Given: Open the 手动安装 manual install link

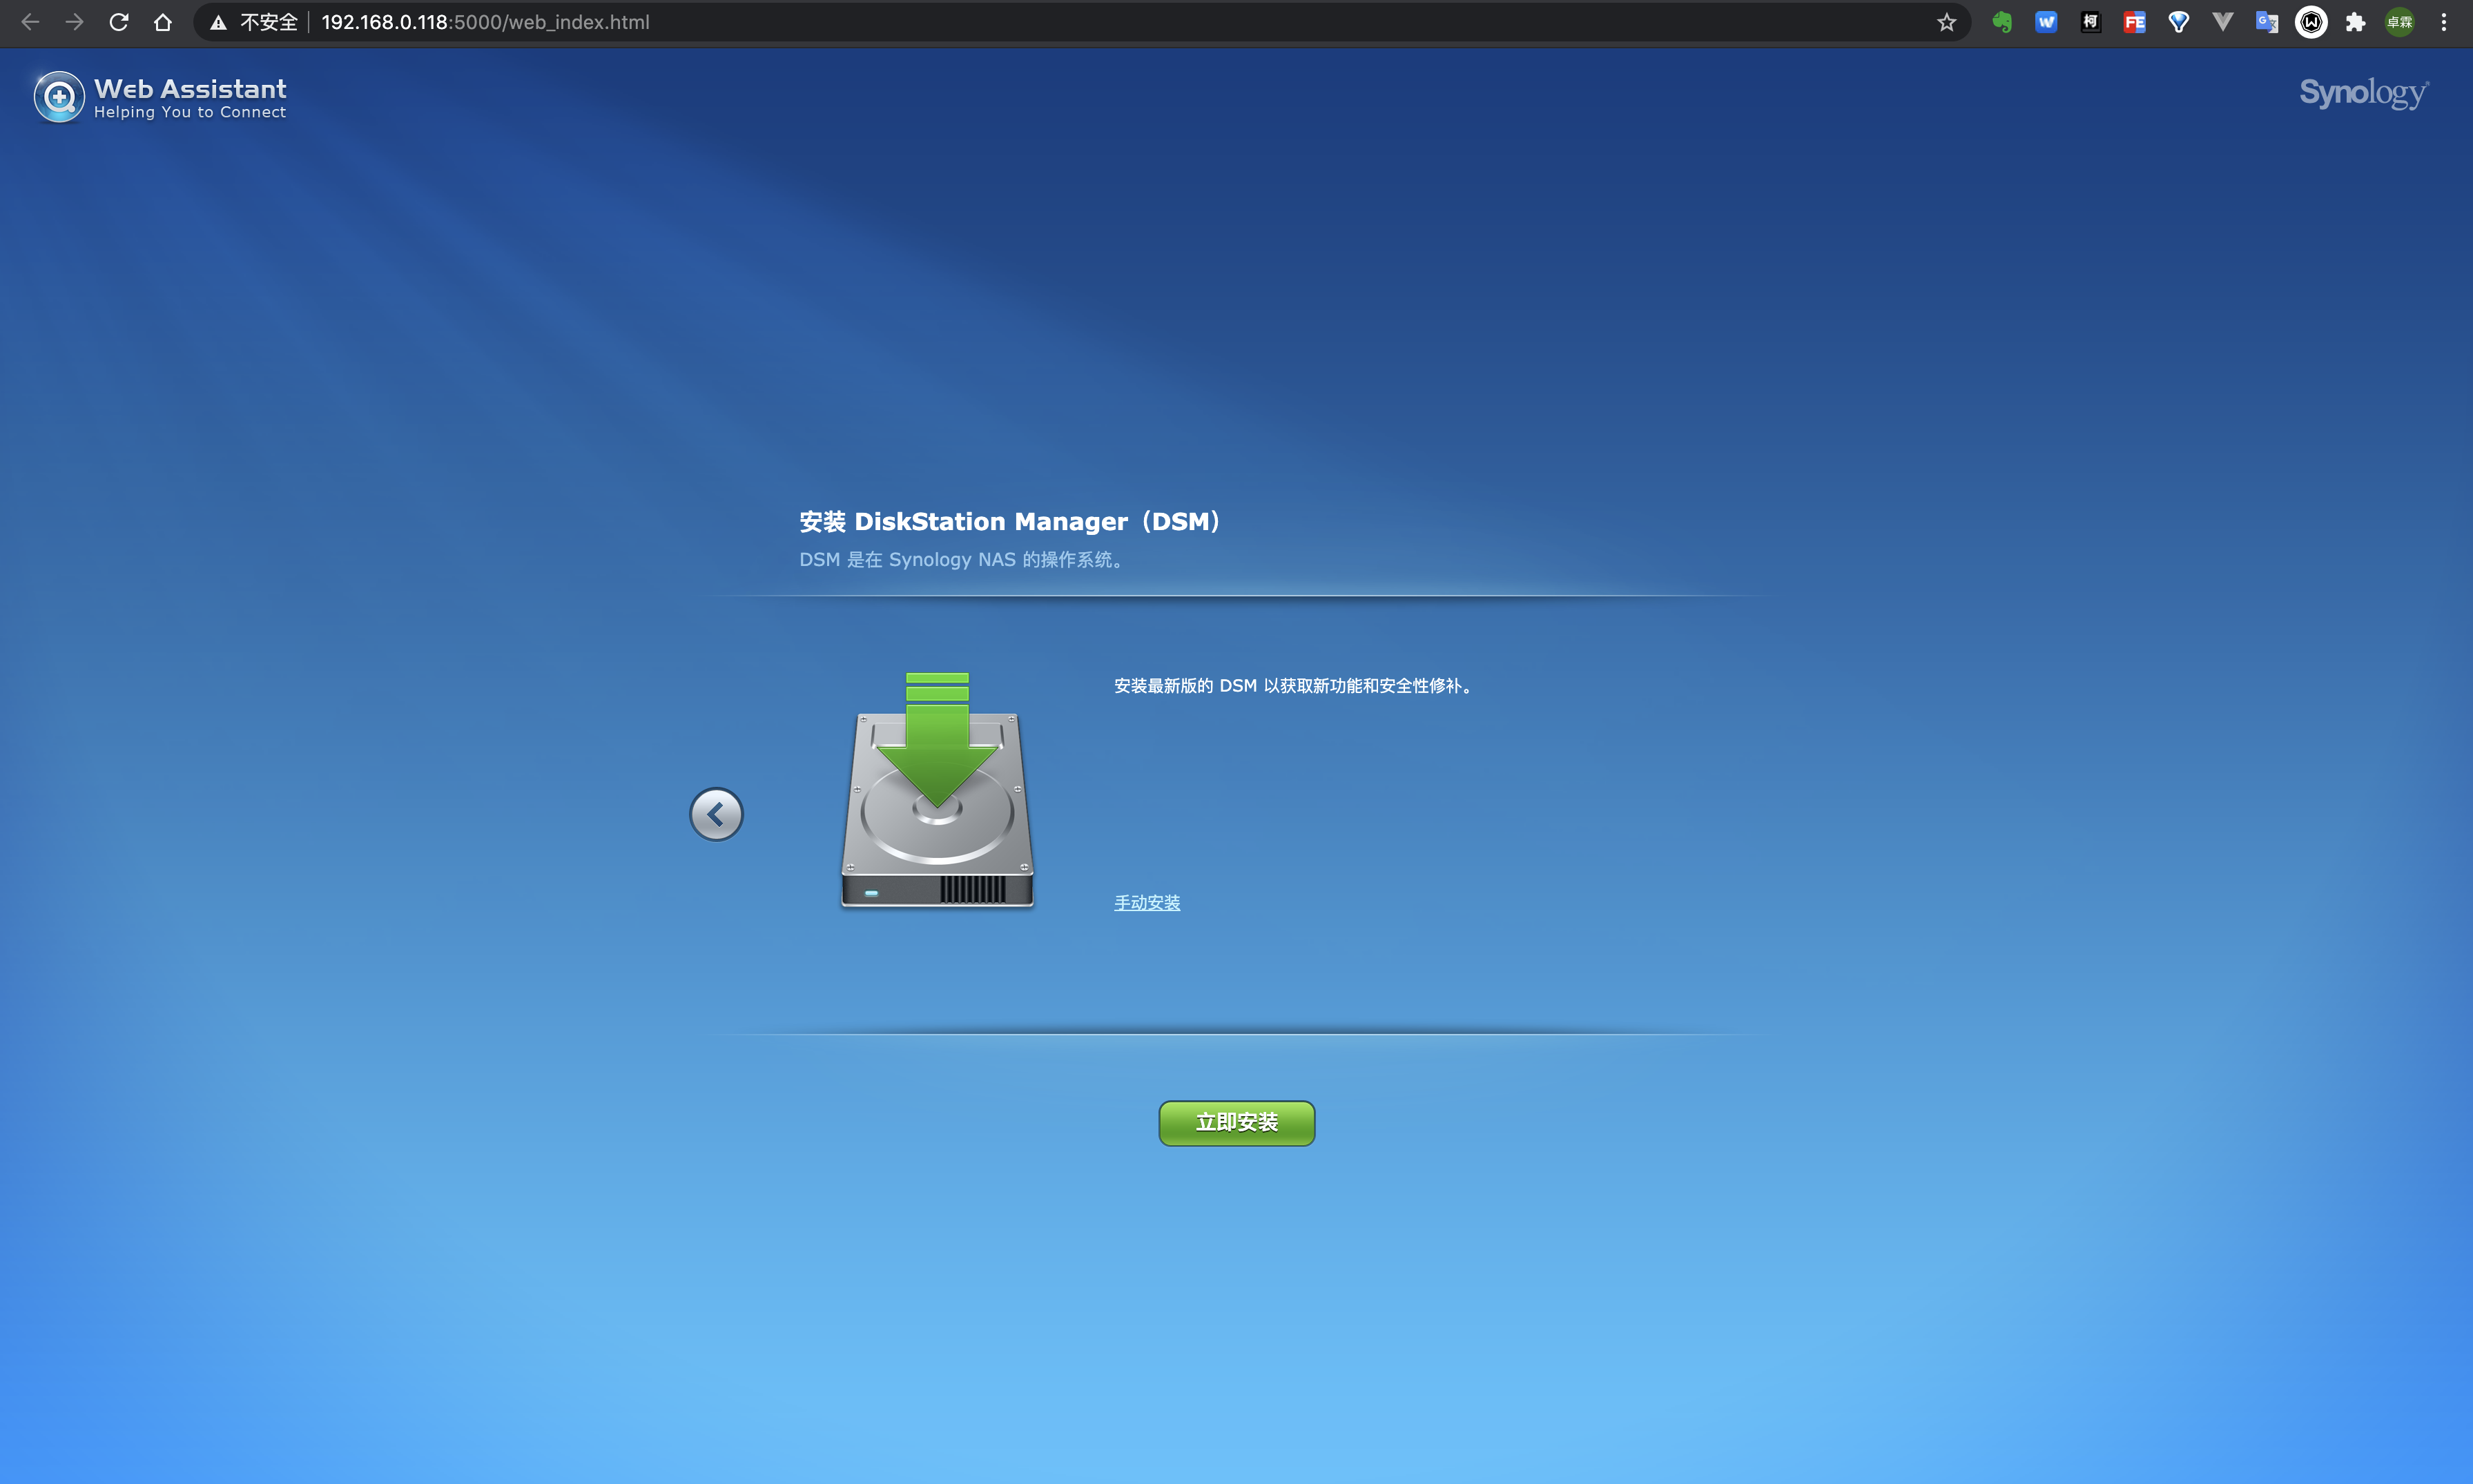Looking at the screenshot, I should pyautogui.click(x=1147, y=902).
